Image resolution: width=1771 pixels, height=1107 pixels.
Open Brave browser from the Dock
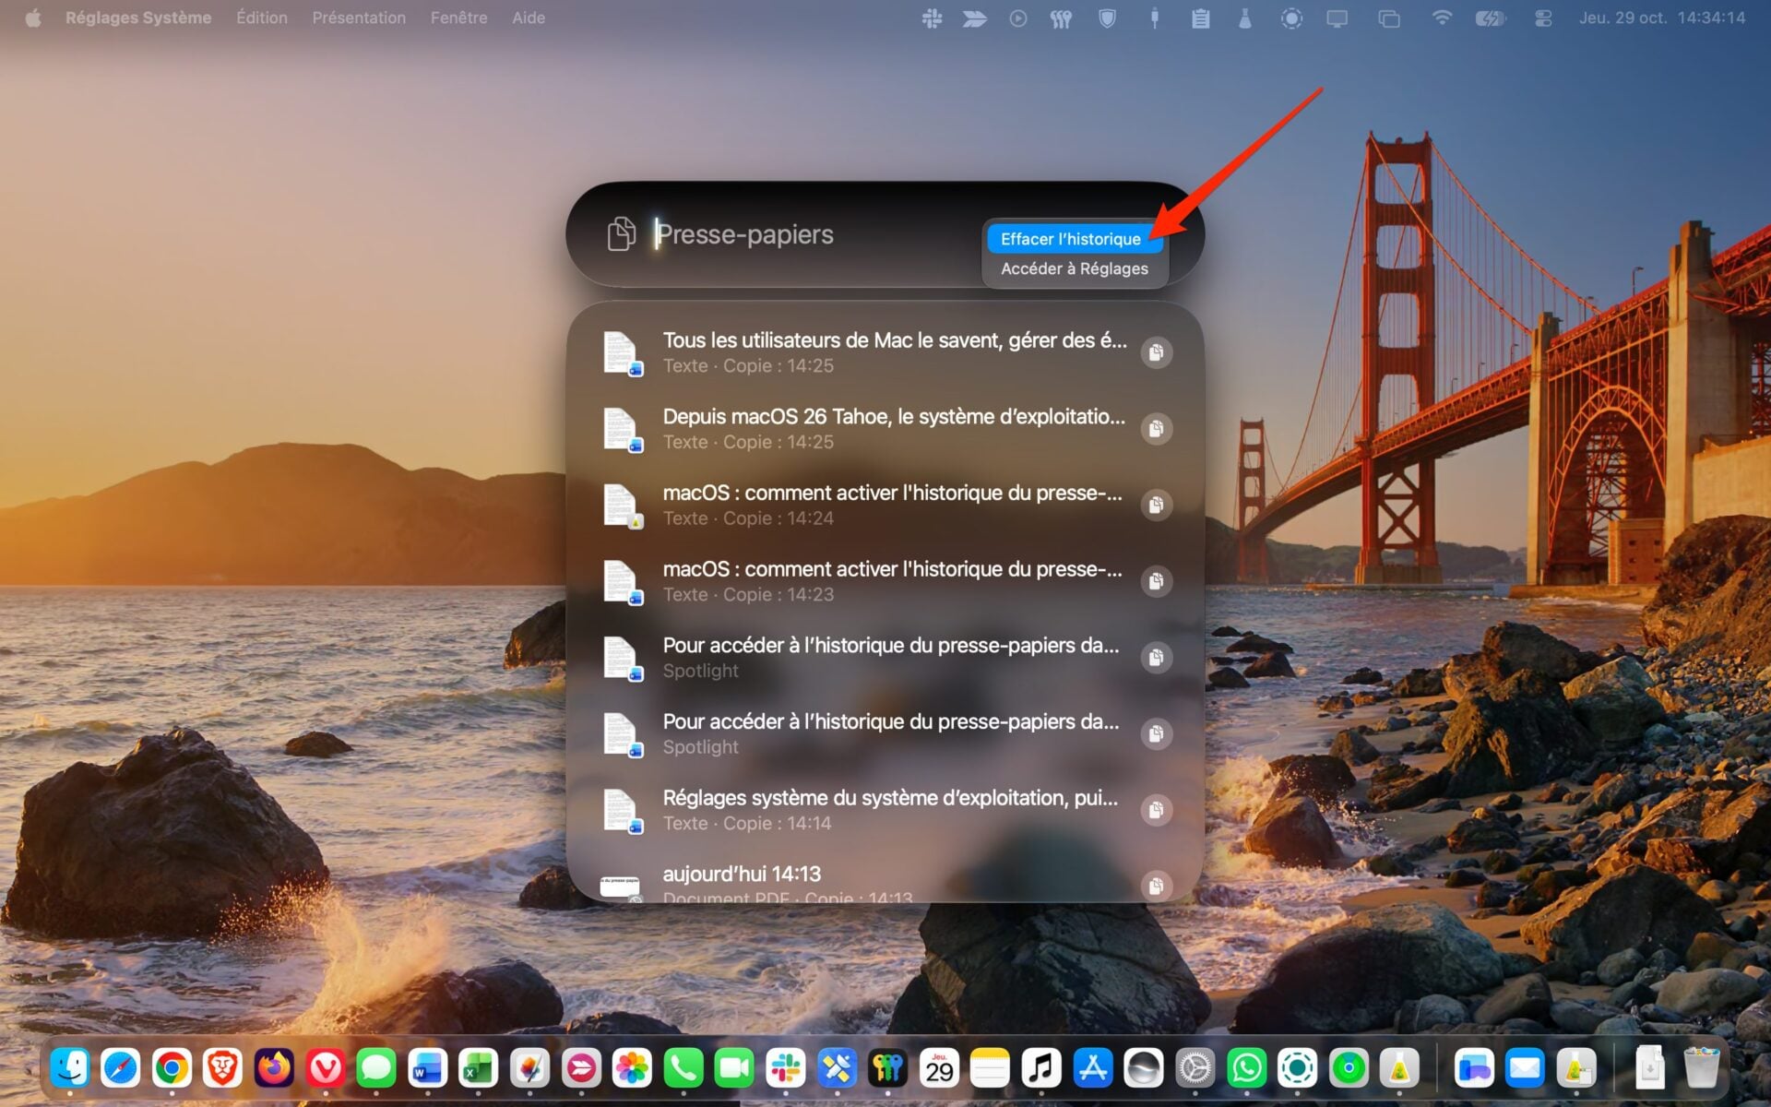pos(222,1068)
